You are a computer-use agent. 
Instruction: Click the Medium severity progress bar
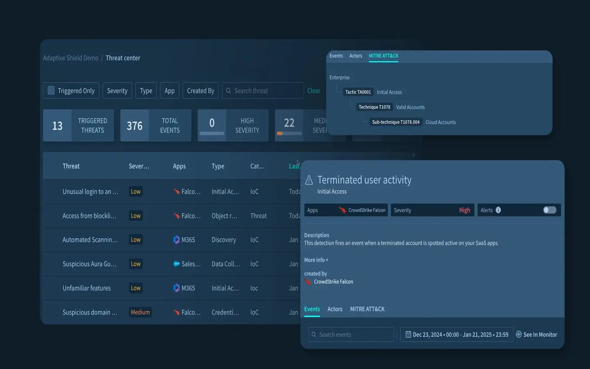[289, 134]
